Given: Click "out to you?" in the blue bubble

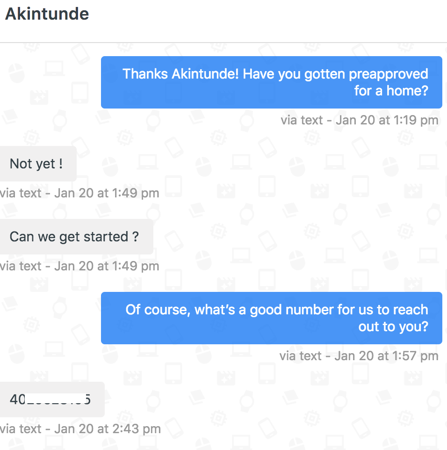Looking at the screenshot, I should point(393,327).
